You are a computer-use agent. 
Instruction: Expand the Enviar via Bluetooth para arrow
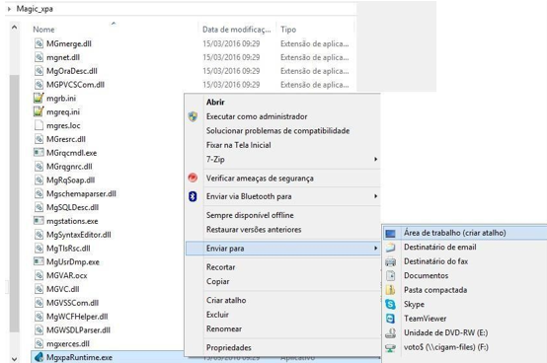point(376,196)
